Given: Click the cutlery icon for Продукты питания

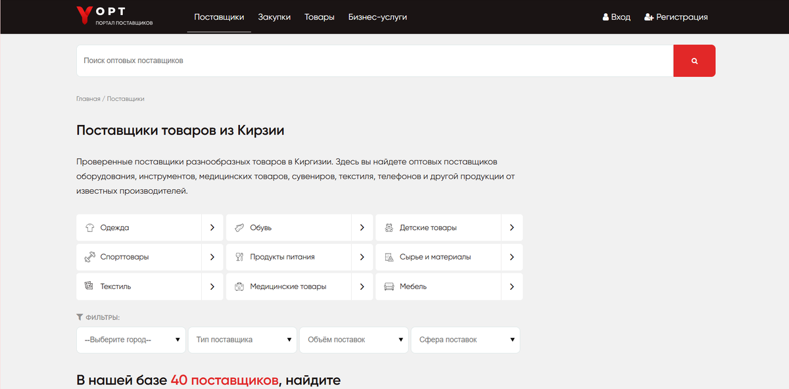Looking at the screenshot, I should [x=239, y=257].
